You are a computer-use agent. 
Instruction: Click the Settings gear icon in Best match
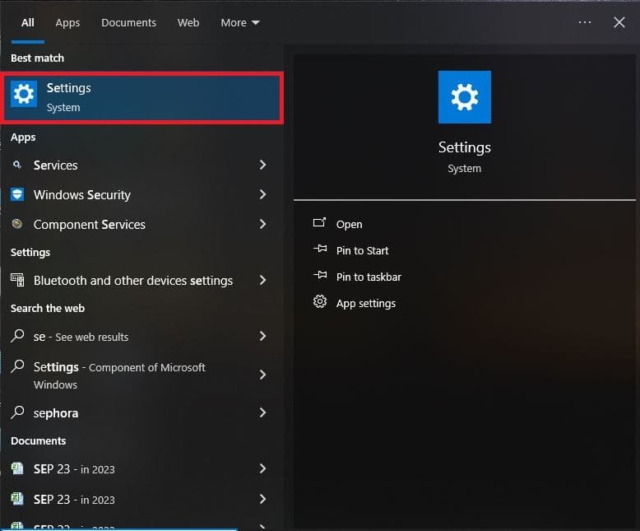pyautogui.click(x=24, y=95)
